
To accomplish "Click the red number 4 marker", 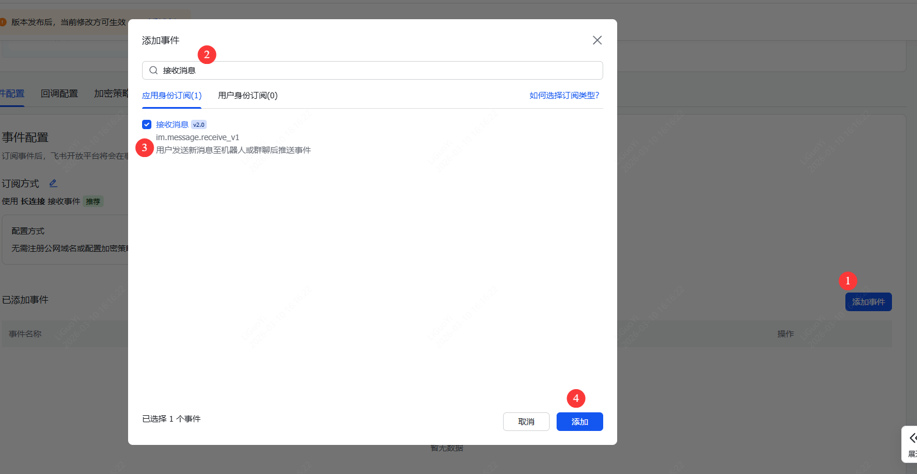I will pos(576,398).
